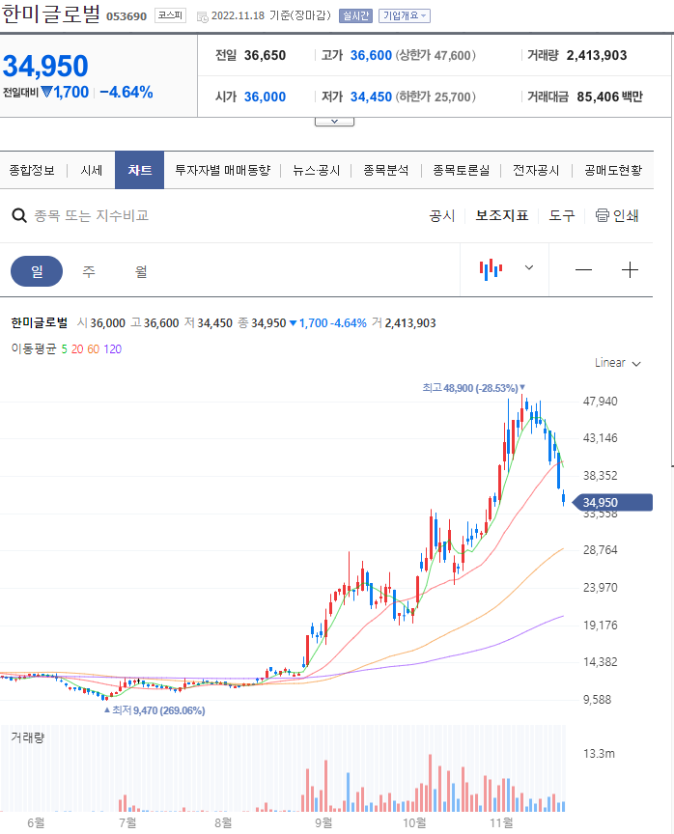The image size is (674, 834).
Task: Expand the chart type dropdown chevron
Action: point(529,267)
